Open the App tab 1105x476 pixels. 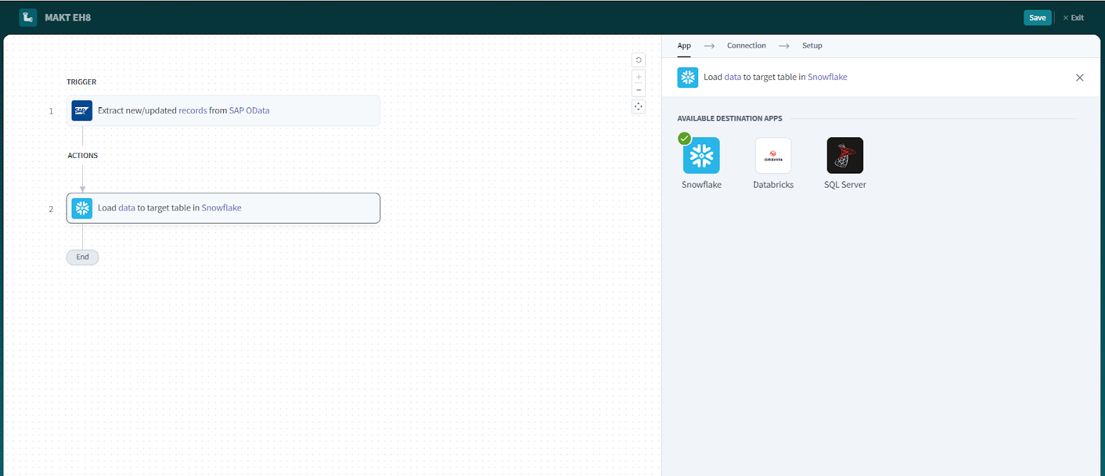(684, 46)
